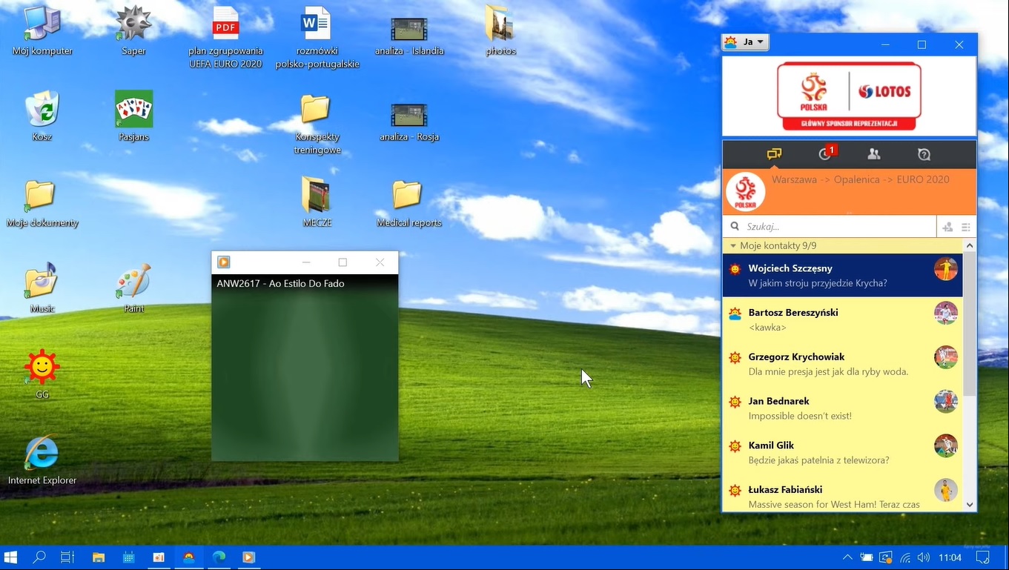Click Wojciech Szczęsny's avatar thumbnail

click(946, 268)
